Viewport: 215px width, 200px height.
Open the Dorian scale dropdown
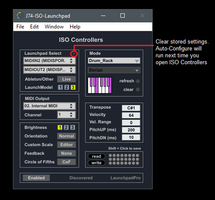(x=114, y=70)
